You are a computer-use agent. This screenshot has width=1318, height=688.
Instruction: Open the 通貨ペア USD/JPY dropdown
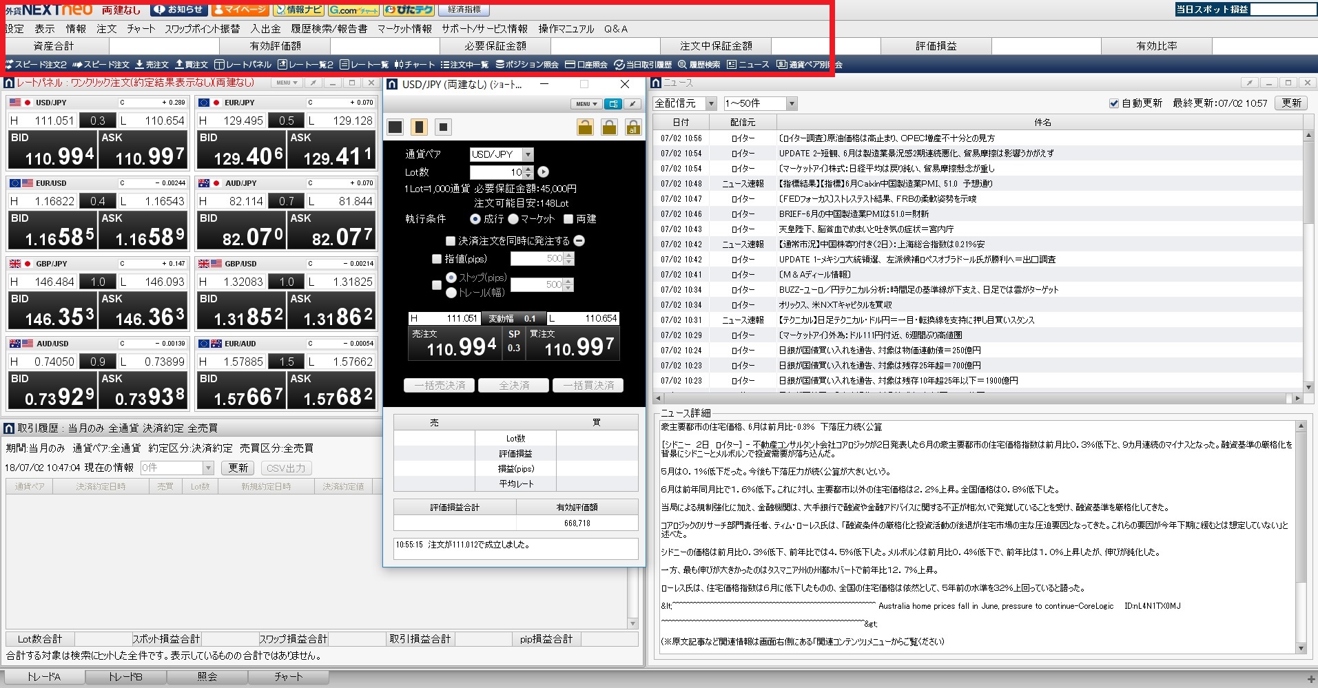pos(502,154)
